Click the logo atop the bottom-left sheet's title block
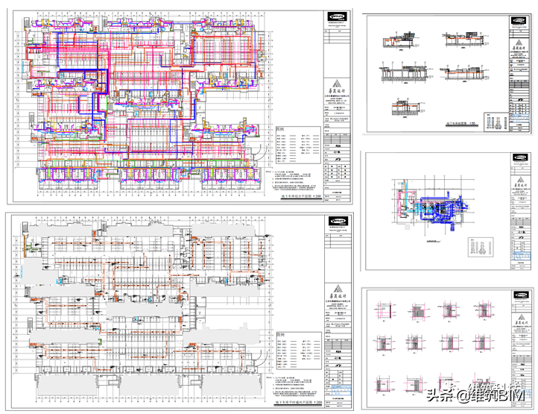 point(338,221)
